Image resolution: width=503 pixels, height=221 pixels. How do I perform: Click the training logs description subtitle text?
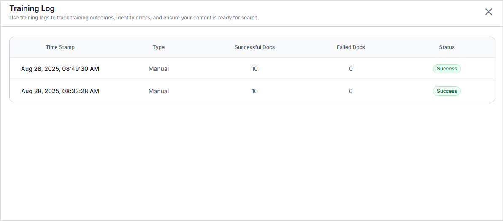134,18
